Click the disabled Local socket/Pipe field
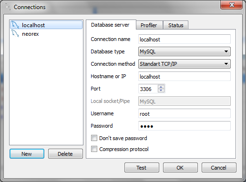The height and width of the screenshot is (182, 246). 184,101
